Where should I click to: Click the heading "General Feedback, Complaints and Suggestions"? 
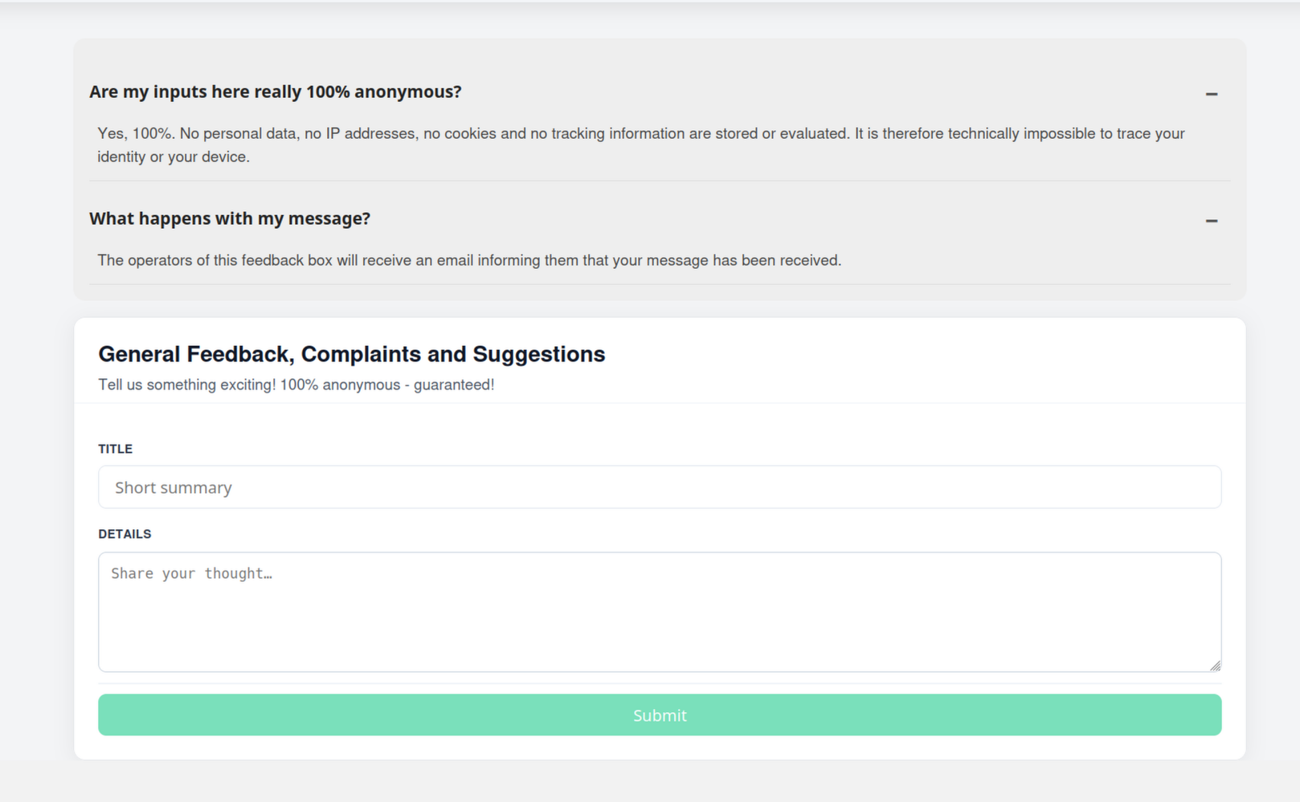tap(351, 353)
